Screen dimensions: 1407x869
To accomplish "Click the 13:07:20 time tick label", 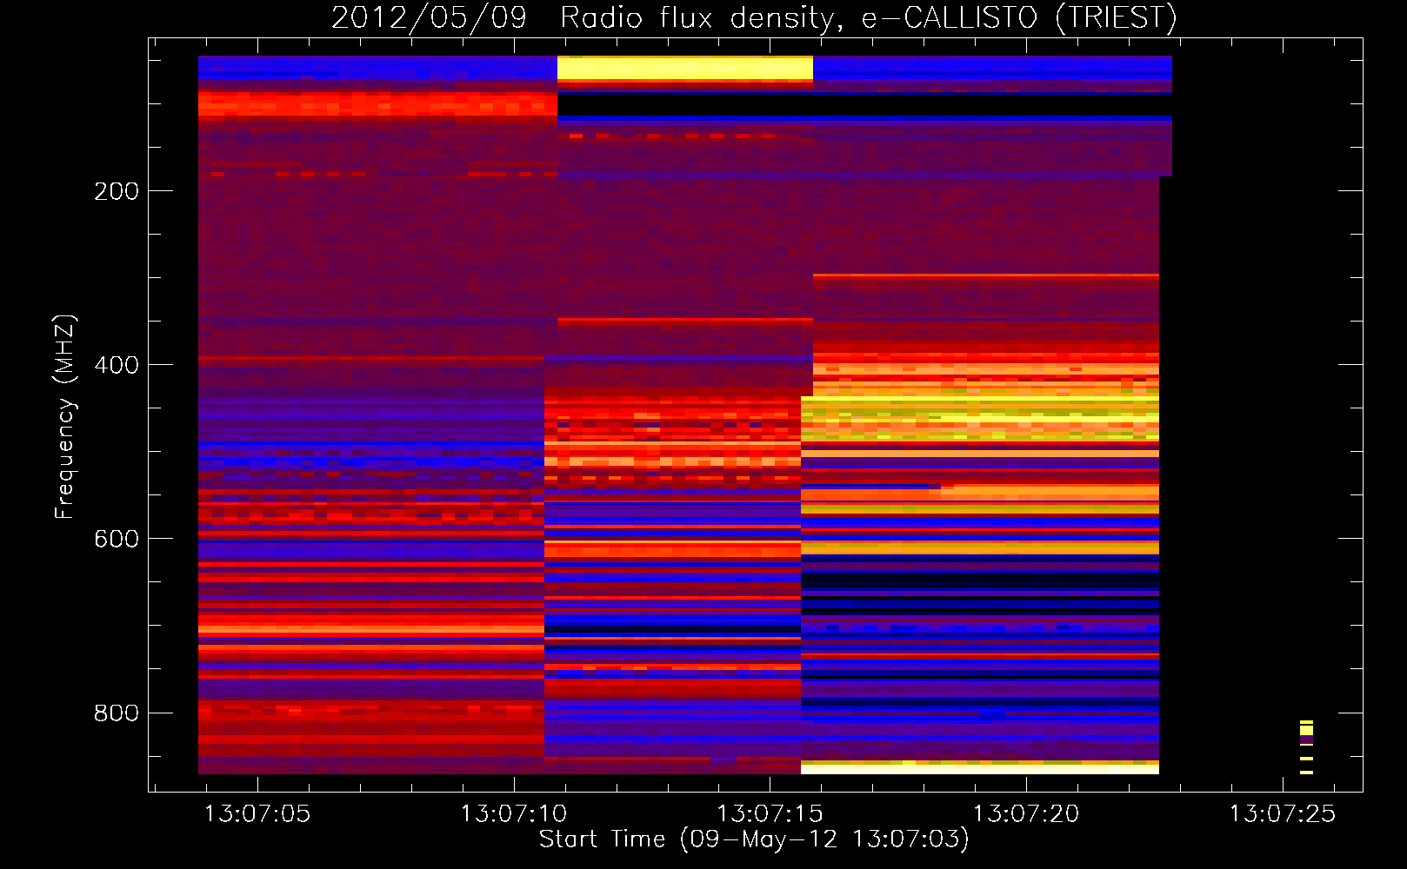I will (x=1025, y=814).
